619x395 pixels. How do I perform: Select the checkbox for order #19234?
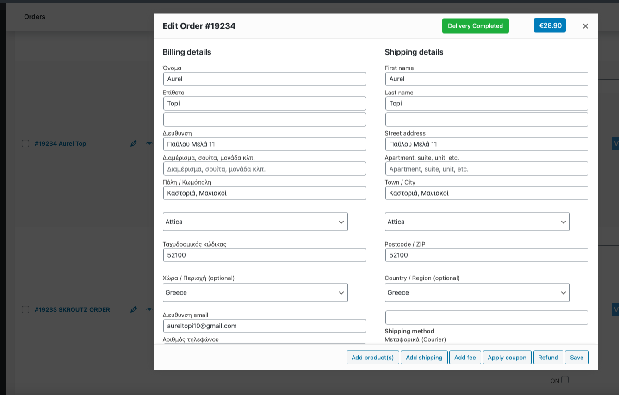25,143
